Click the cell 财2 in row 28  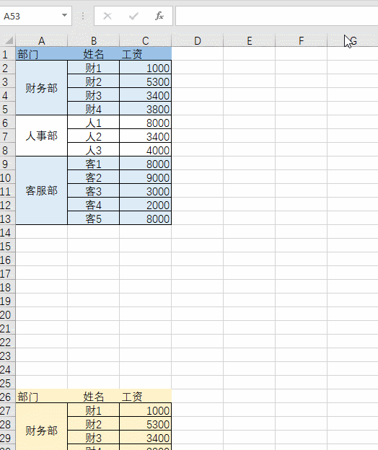coord(94,424)
